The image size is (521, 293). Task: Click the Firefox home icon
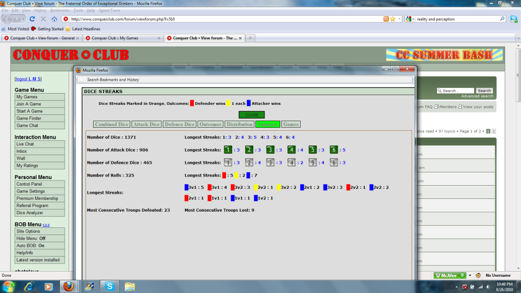pyautogui.click(x=54, y=19)
